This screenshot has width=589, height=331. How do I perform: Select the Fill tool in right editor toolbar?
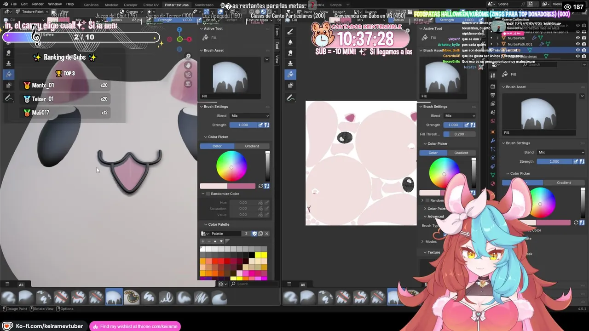(x=290, y=74)
